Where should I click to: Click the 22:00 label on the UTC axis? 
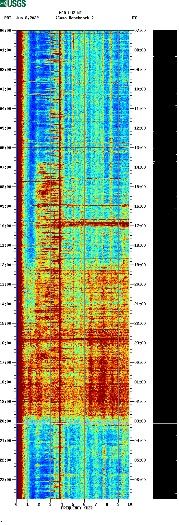[140, 324]
